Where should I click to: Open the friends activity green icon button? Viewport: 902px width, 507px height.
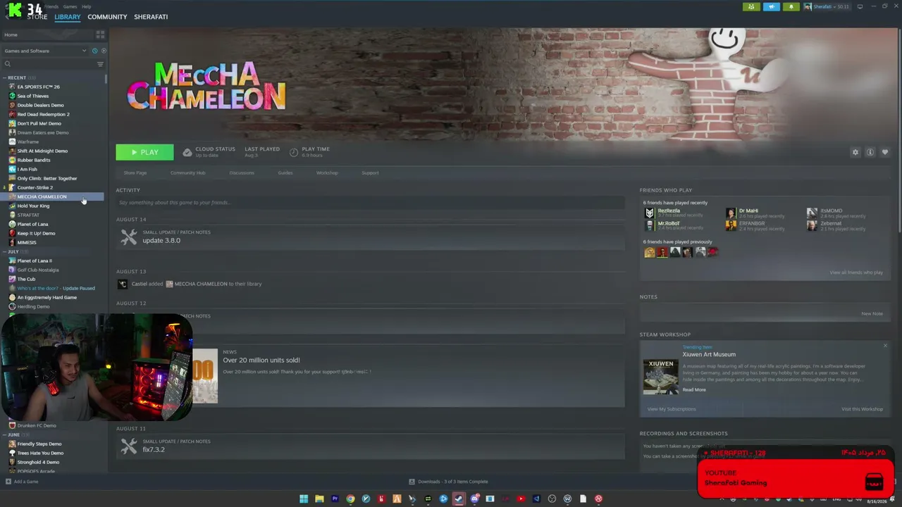(x=751, y=6)
